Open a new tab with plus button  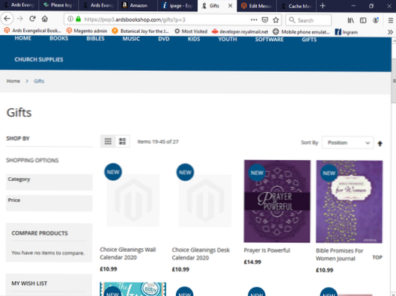click(323, 6)
